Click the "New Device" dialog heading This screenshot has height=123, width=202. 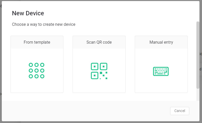tap(28, 13)
